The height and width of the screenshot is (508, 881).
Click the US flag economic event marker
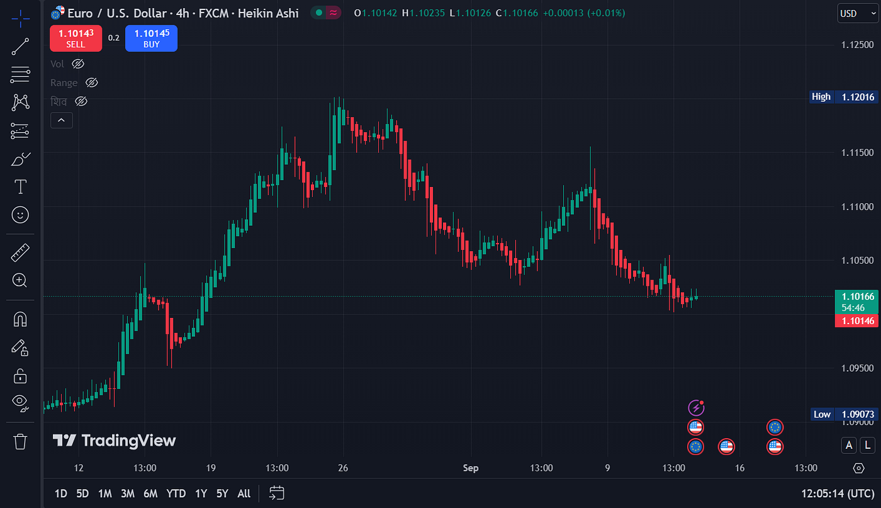click(696, 427)
